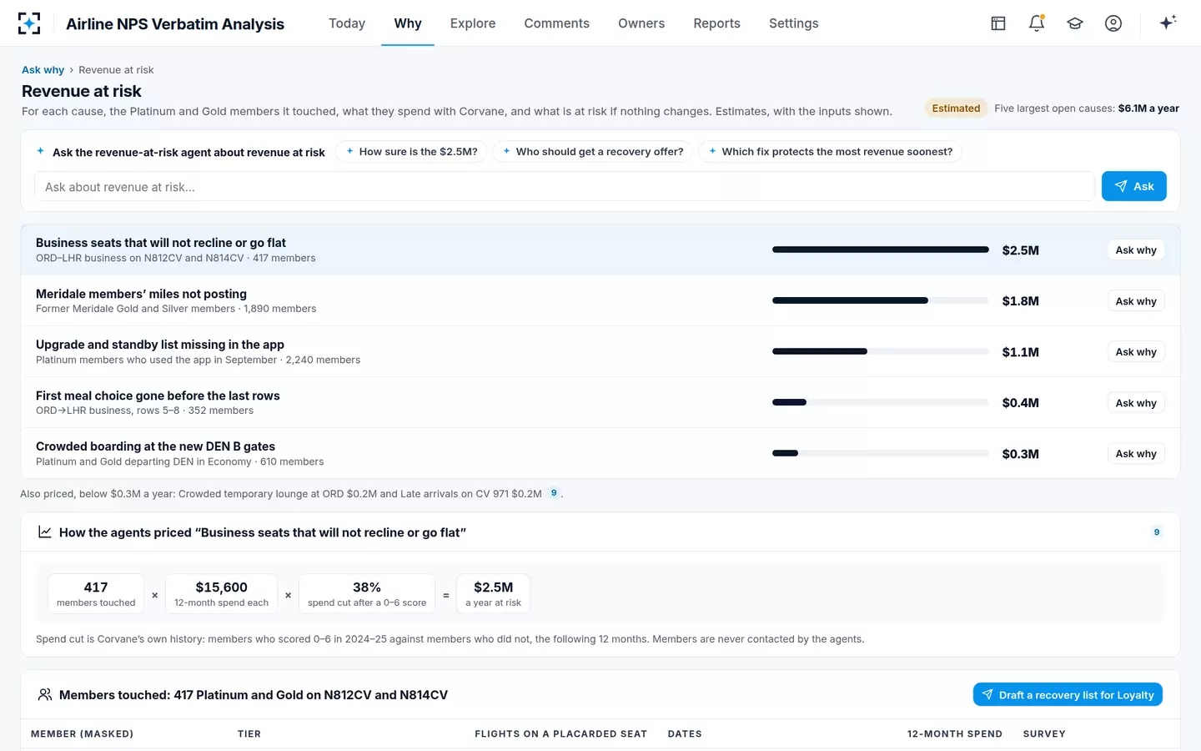
Task: Switch to the Today tab
Action: point(347,23)
